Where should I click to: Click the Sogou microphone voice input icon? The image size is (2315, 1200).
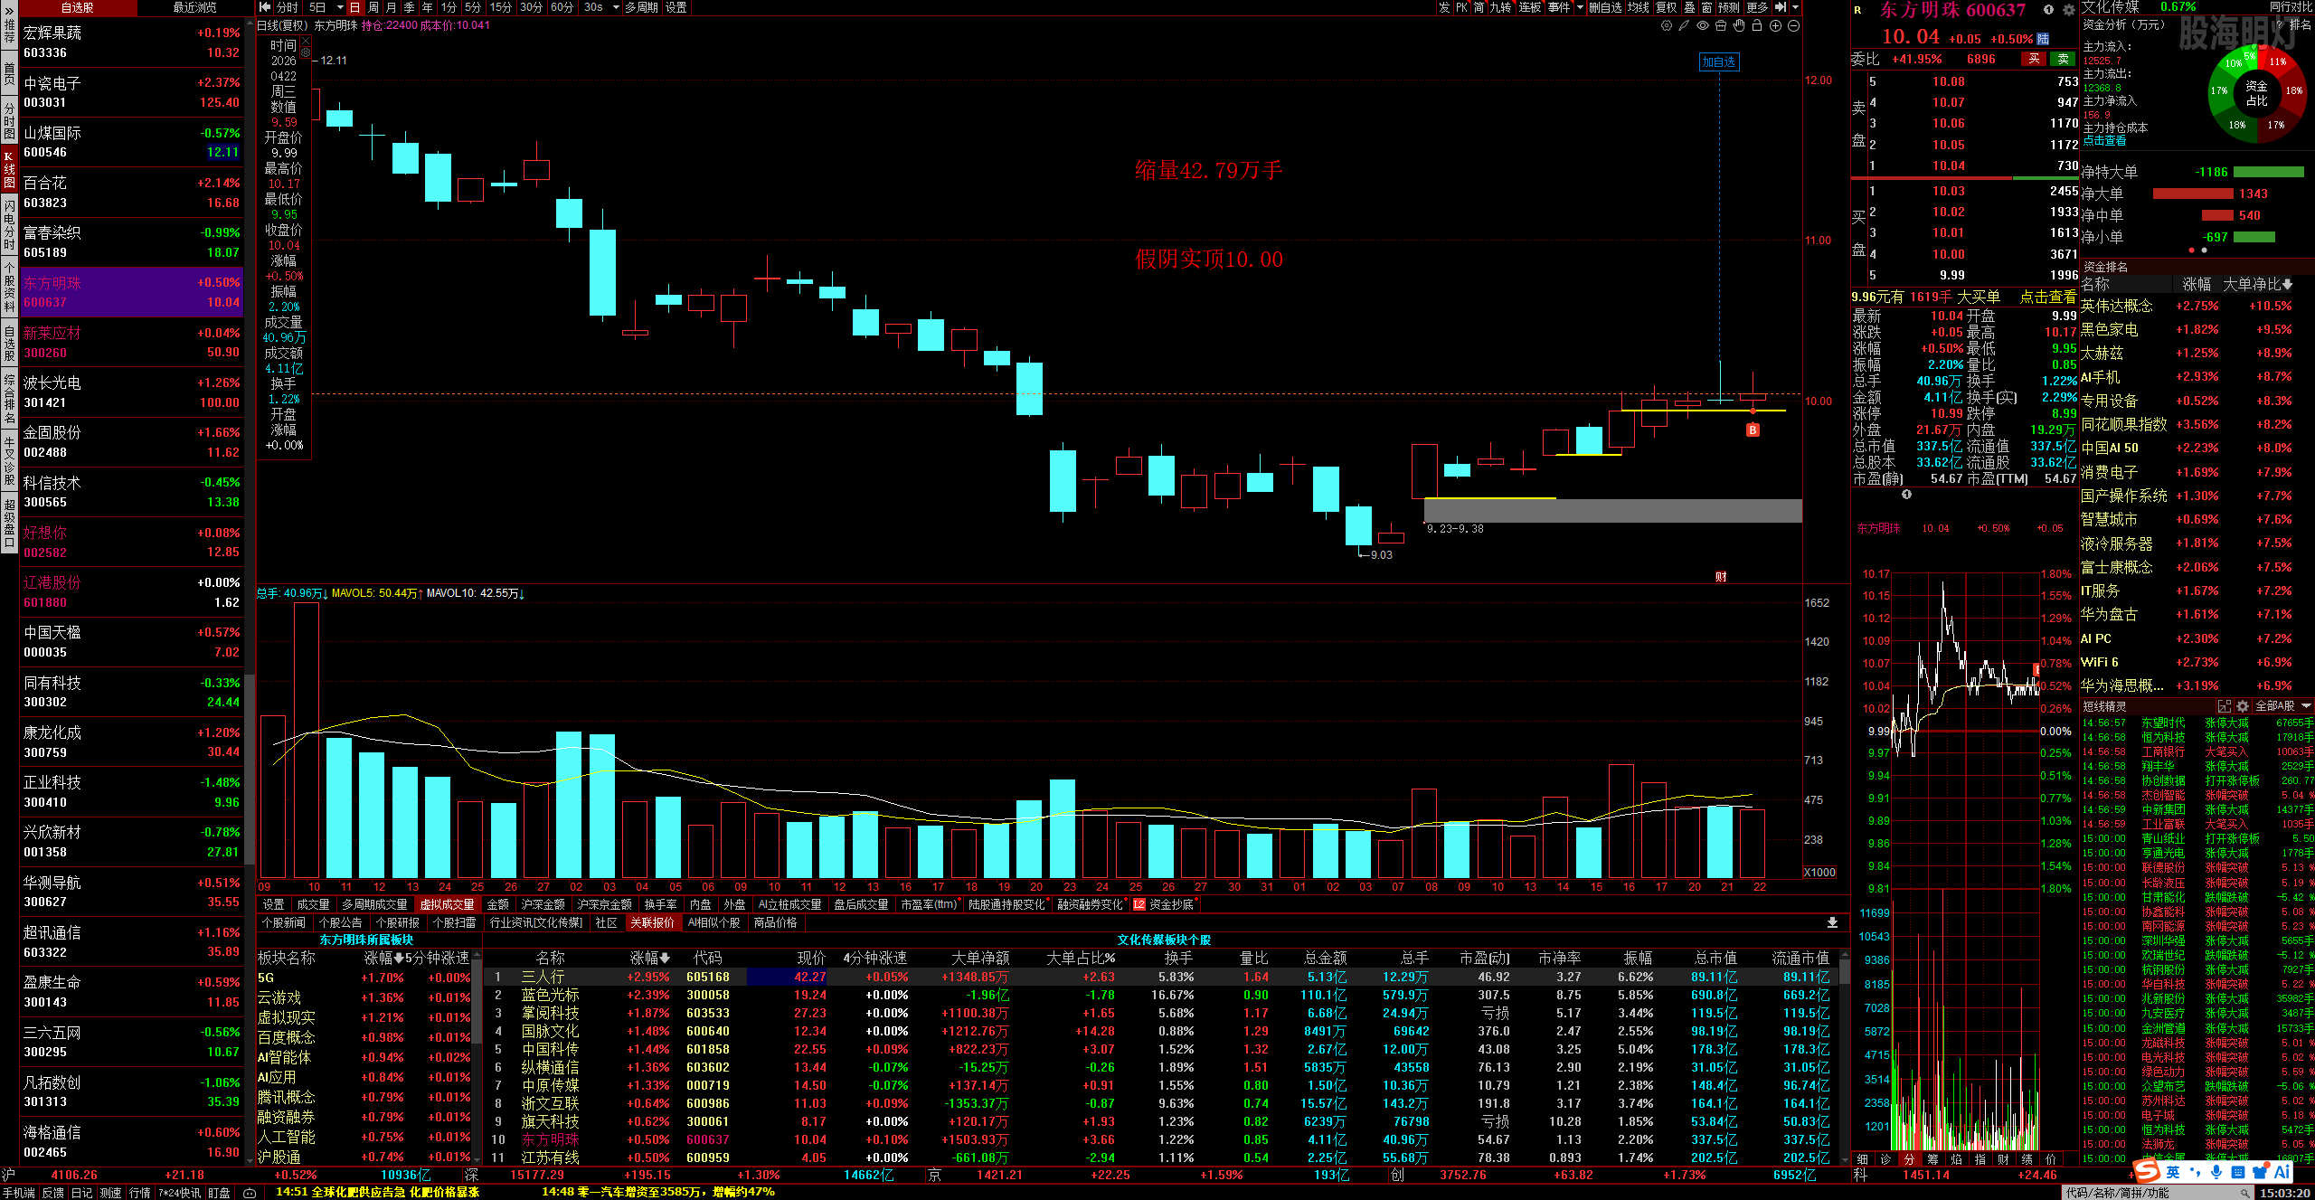coord(2216,1172)
